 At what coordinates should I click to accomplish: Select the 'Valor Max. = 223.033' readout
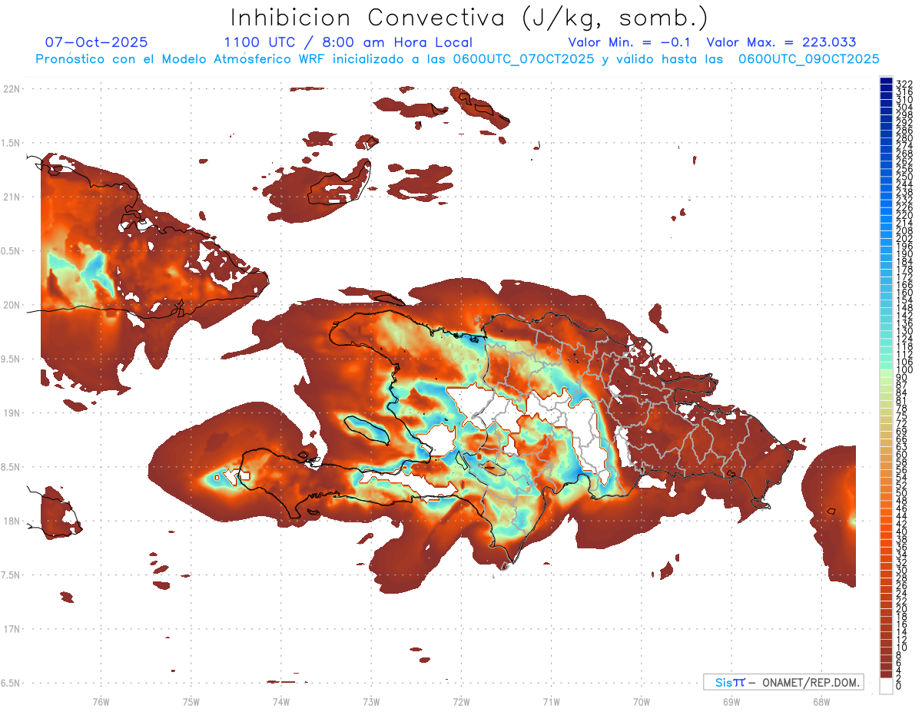(x=781, y=42)
